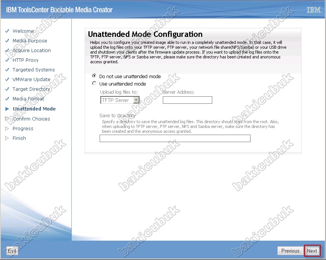Click the Upload log files to label
Image resolution: width=326 pixels, height=260 pixels.
pos(119,92)
